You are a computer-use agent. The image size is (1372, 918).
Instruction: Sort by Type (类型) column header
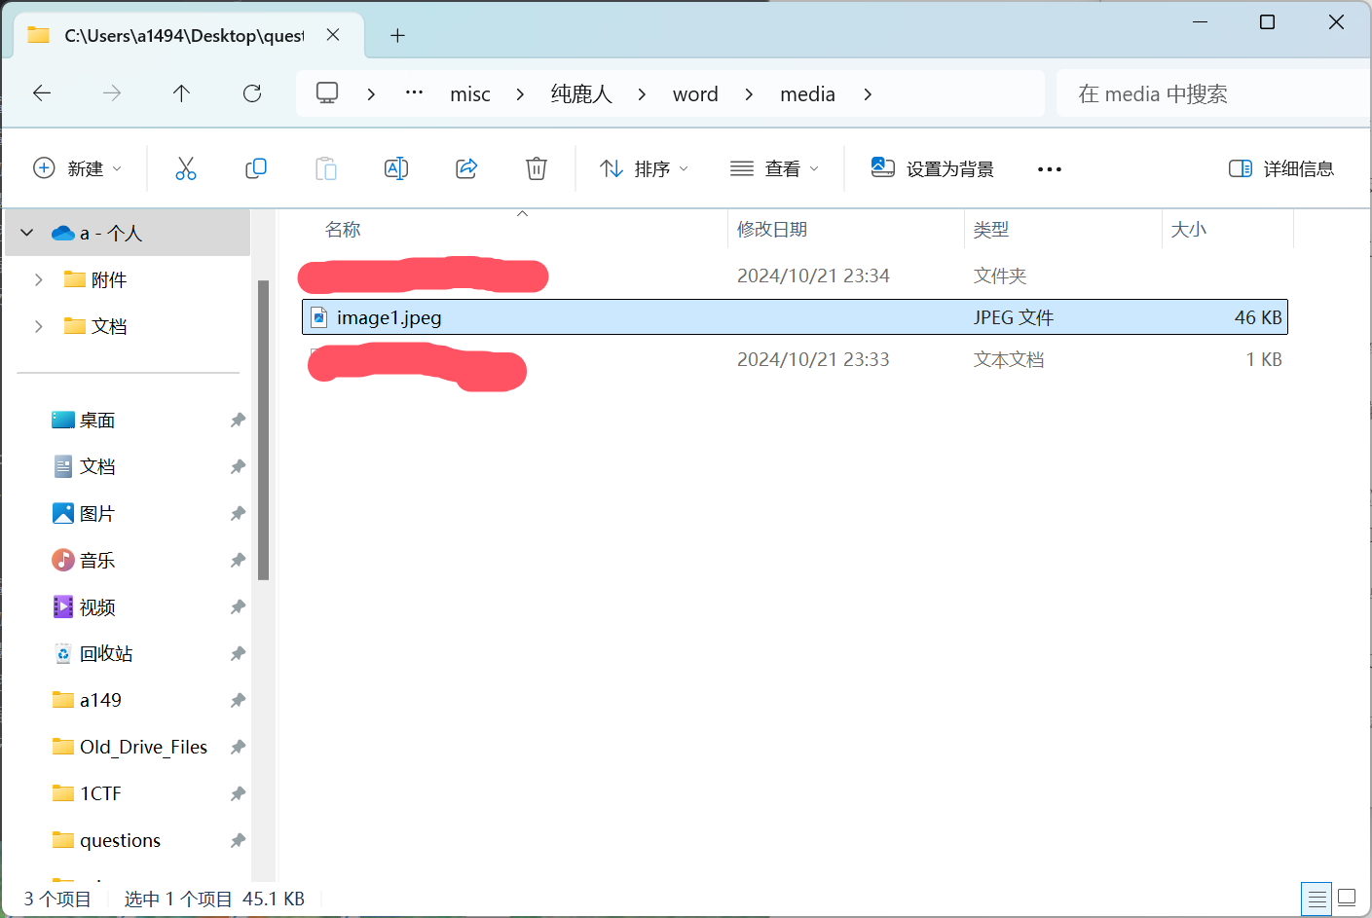pyautogui.click(x=991, y=230)
